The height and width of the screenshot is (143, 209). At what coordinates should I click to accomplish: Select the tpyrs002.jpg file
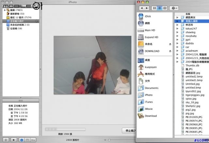click(191, 91)
